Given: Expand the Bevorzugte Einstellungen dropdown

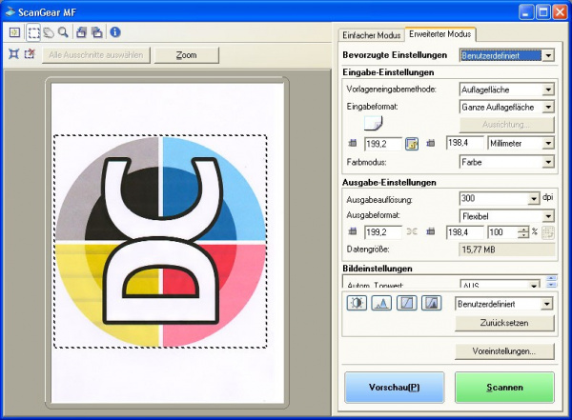Looking at the screenshot, I should point(548,56).
